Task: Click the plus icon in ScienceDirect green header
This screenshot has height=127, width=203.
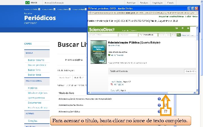Action: pos(182,28)
